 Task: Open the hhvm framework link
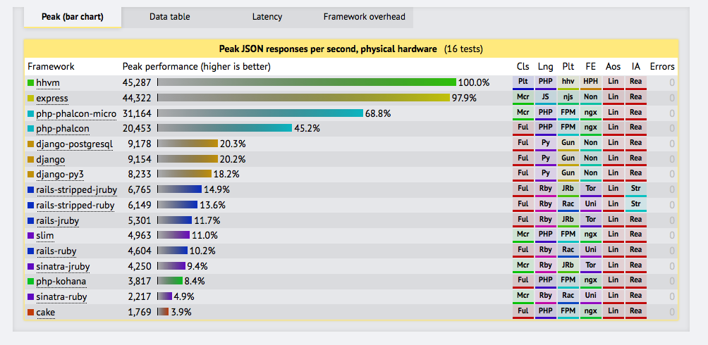(x=48, y=83)
